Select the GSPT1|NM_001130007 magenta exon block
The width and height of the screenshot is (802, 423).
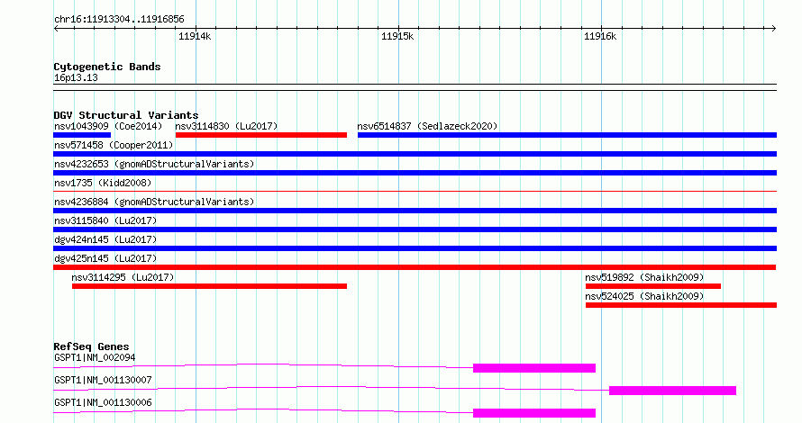[x=672, y=391]
